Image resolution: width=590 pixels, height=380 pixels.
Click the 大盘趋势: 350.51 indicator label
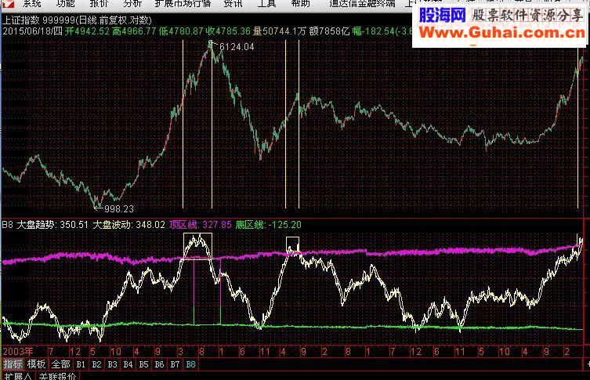[x=52, y=225]
